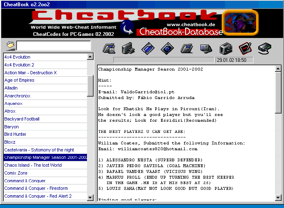Click the folder-with-computer toolbar icon

(109, 48)
